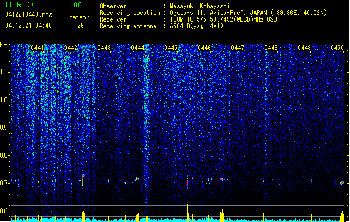This screenshot has width=350, height=222.
Task: Select the meteor count value 26
Action: [81, 26]
